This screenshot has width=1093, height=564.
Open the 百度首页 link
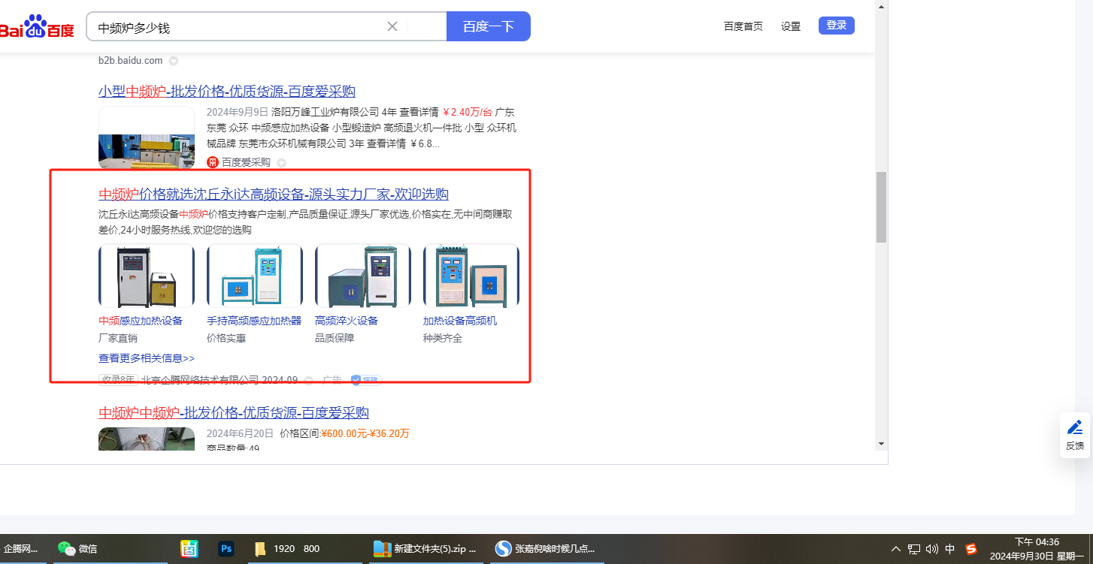pyautogui.click(x=743, y=26)
